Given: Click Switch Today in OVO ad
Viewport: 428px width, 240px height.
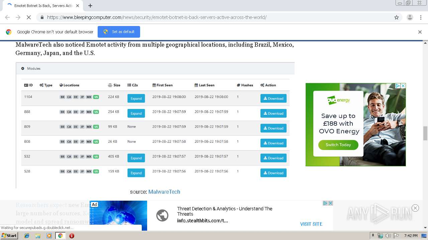Looking at the screenshot, I should pos(338,145).
